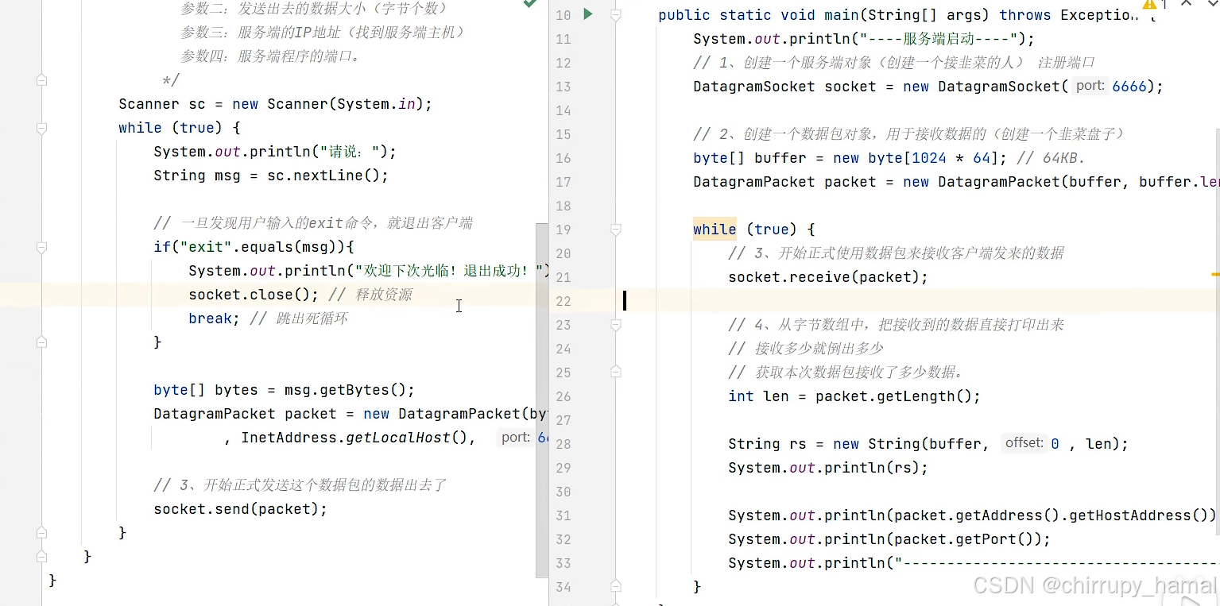Toggle fold marker at the if block's closing brace
The width and height of the screenshot is (1220, 606).
(41, 342)
